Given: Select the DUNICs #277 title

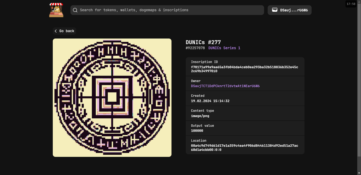Looking at the screenshot, I should point(203,42).
